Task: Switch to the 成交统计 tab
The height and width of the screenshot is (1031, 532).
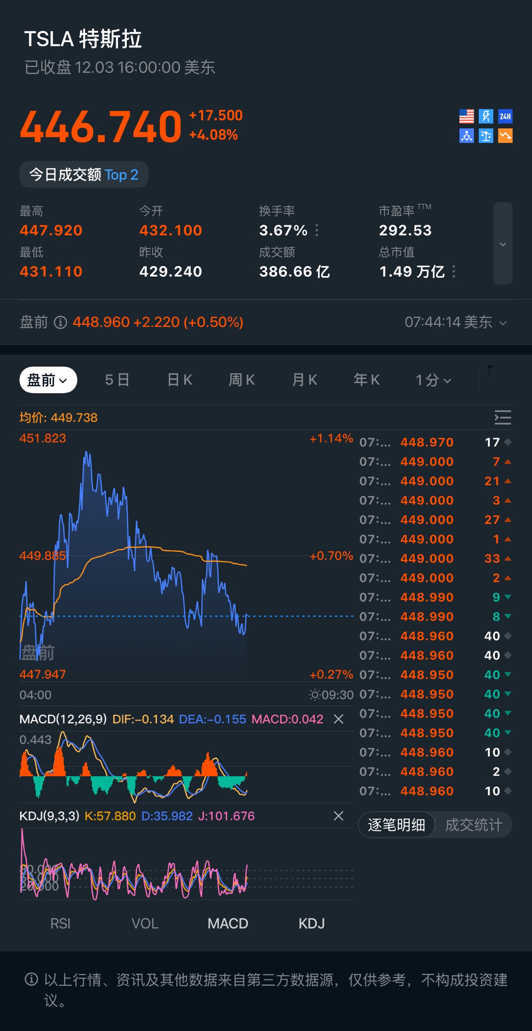Action: (473, 825)
